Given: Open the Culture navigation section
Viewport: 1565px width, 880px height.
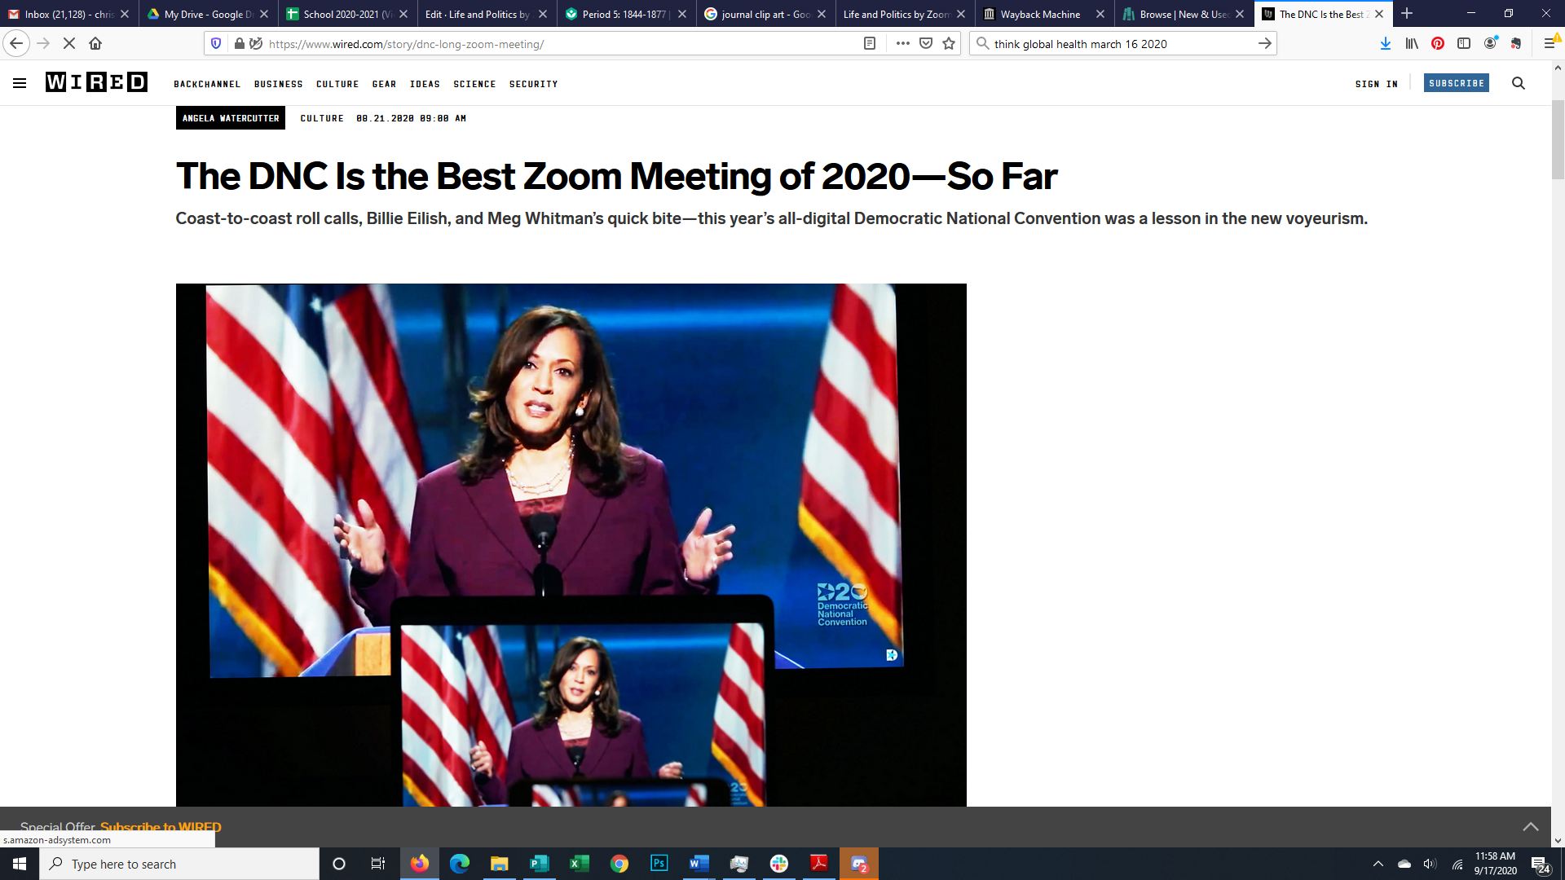Looking at the screenshot, I should 337,84.
